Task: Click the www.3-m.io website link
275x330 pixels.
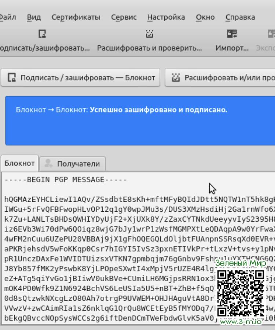Action: (x=241, y=322)
